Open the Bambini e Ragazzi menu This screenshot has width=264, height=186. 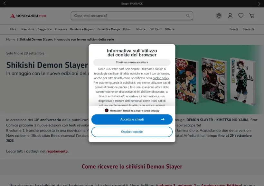82,29
